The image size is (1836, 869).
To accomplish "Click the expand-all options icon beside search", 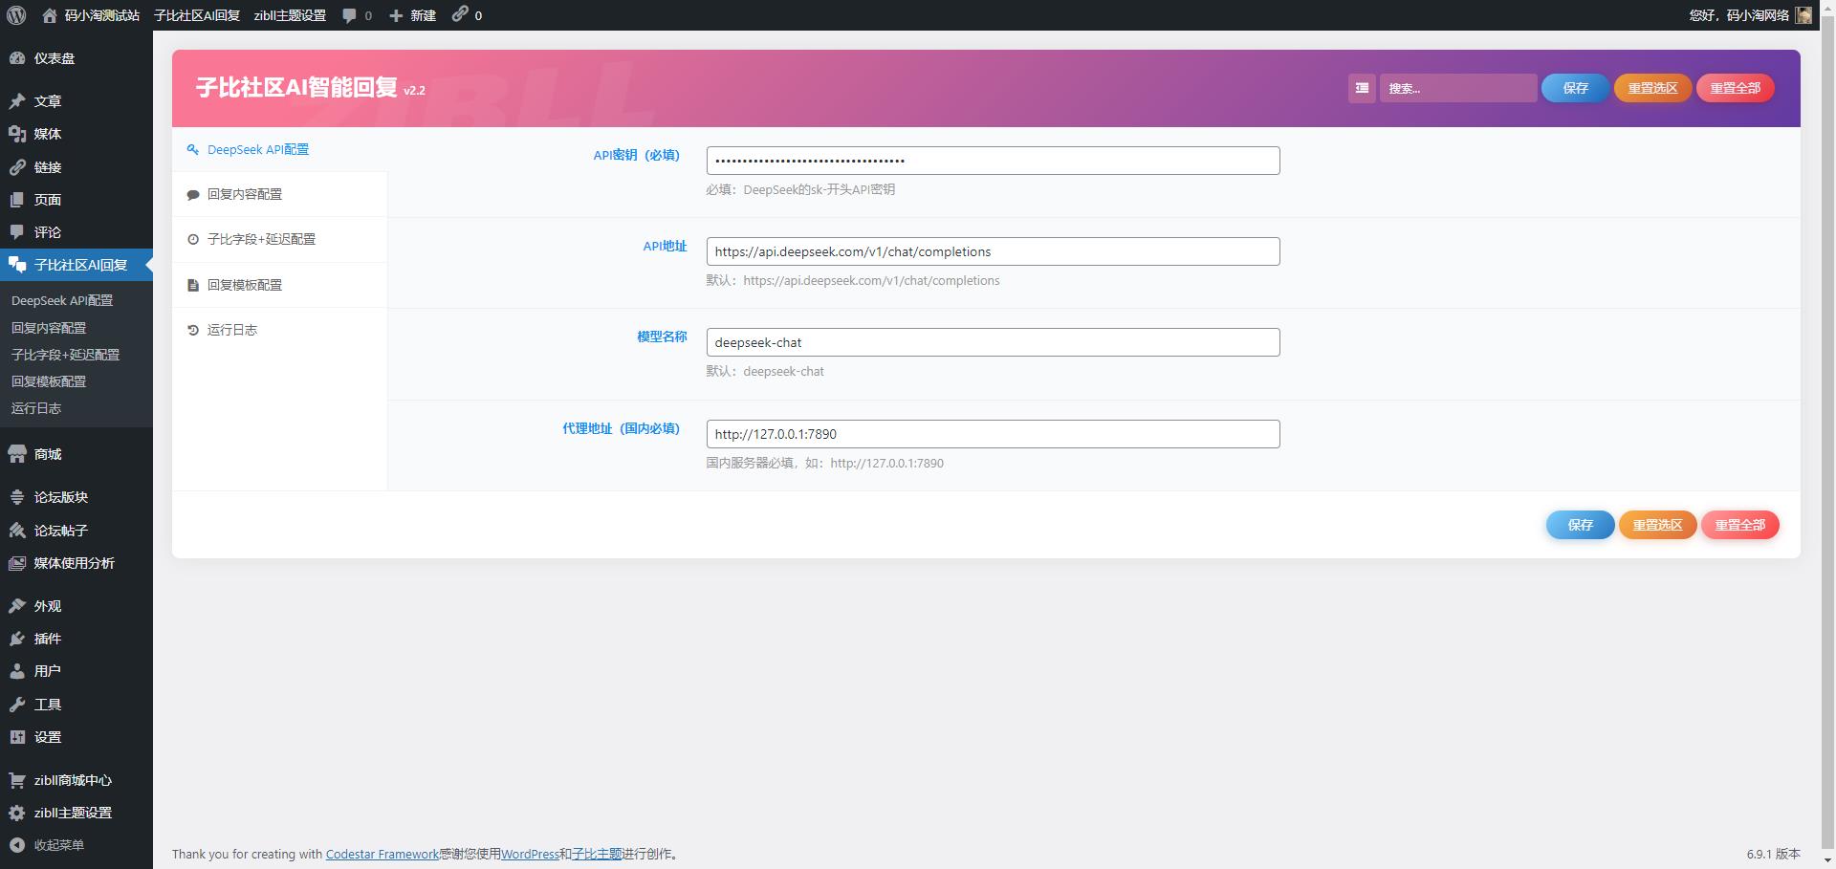I will (x=1362, y=88).
